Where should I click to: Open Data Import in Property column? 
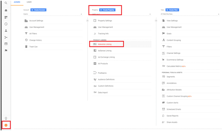click(x=122, y=92)
